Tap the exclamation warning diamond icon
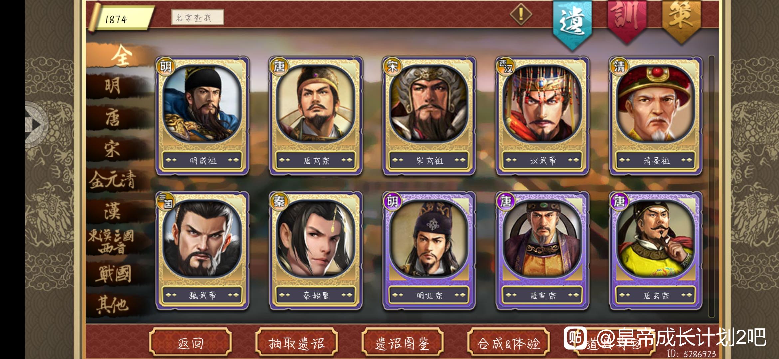 pos(521,14)
